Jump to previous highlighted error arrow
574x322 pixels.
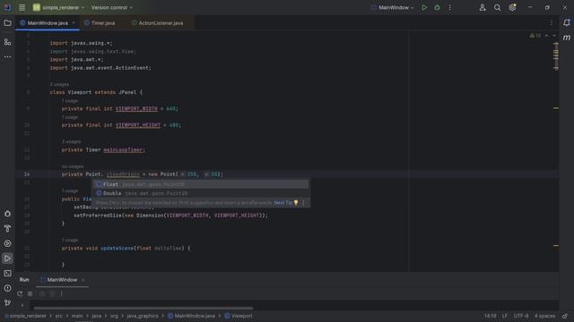(546, 36)
